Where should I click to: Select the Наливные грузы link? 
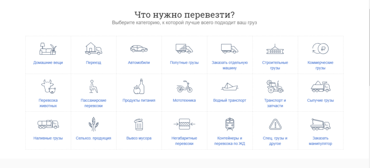[x=48, y=138]
